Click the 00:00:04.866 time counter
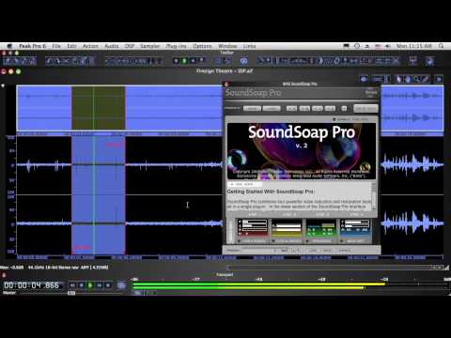 (31, 285)
